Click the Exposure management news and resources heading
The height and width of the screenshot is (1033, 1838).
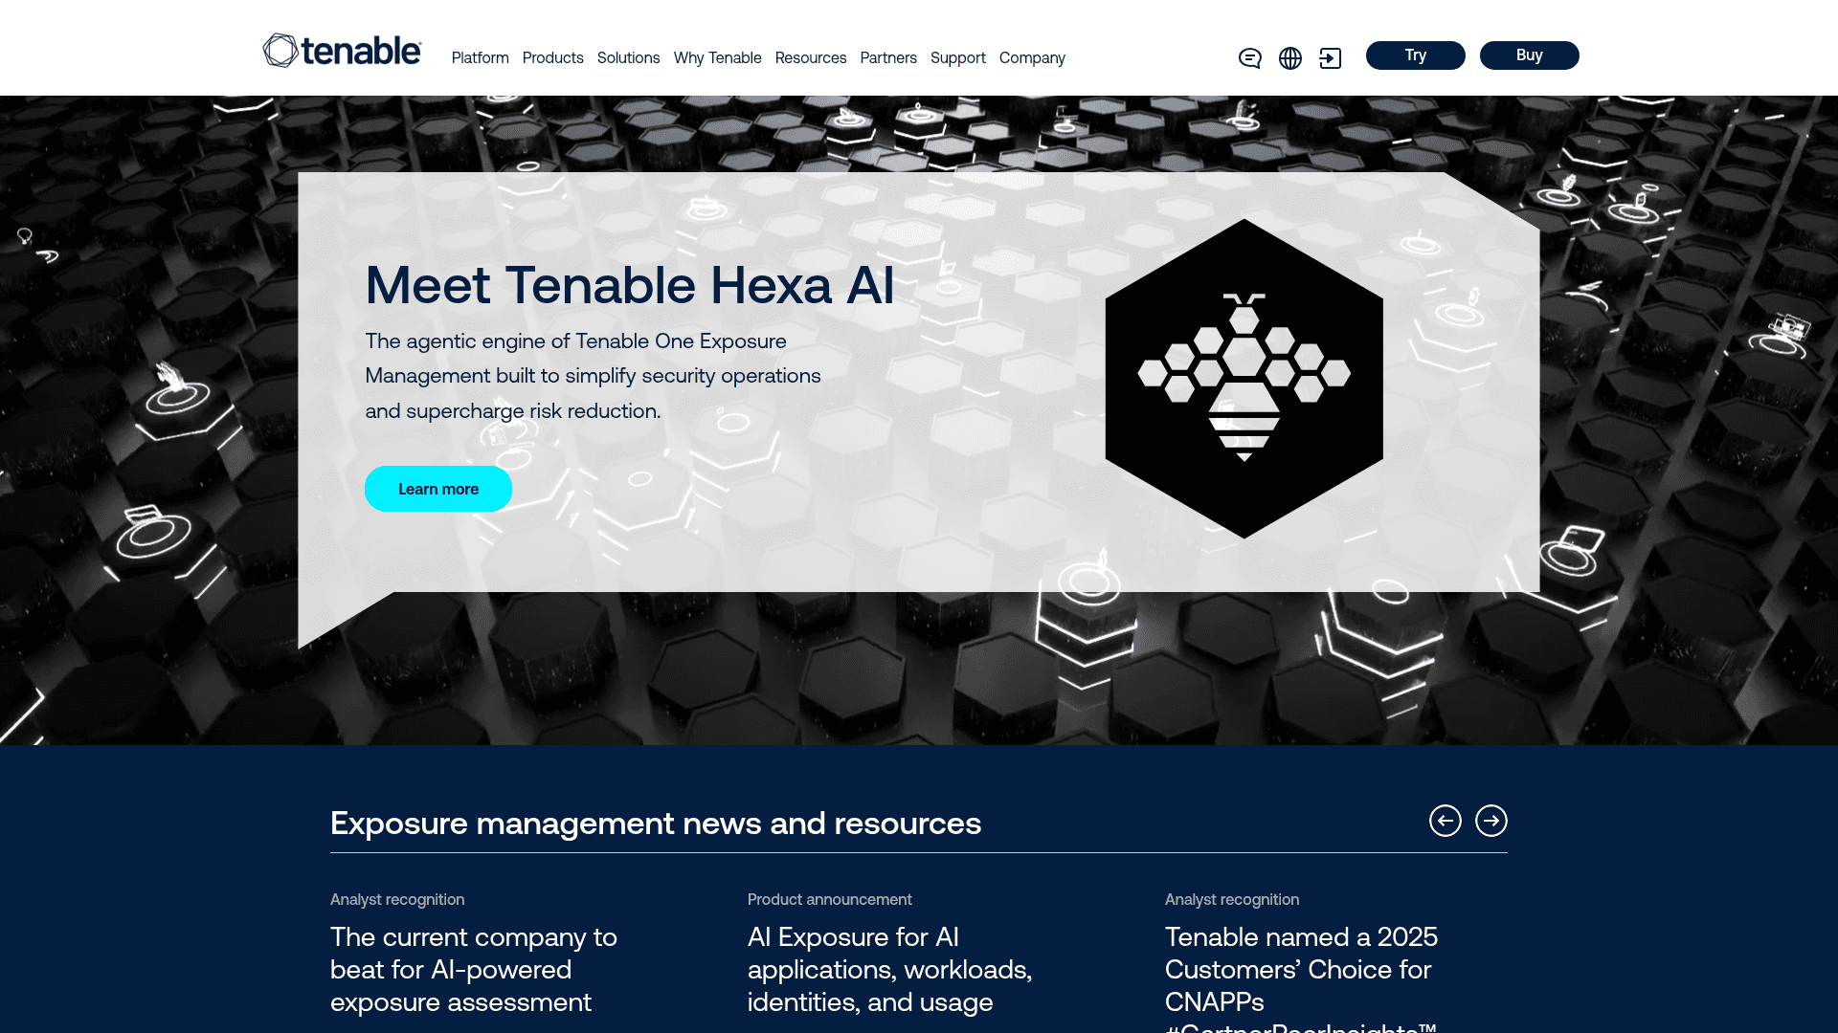coord(656,824)
